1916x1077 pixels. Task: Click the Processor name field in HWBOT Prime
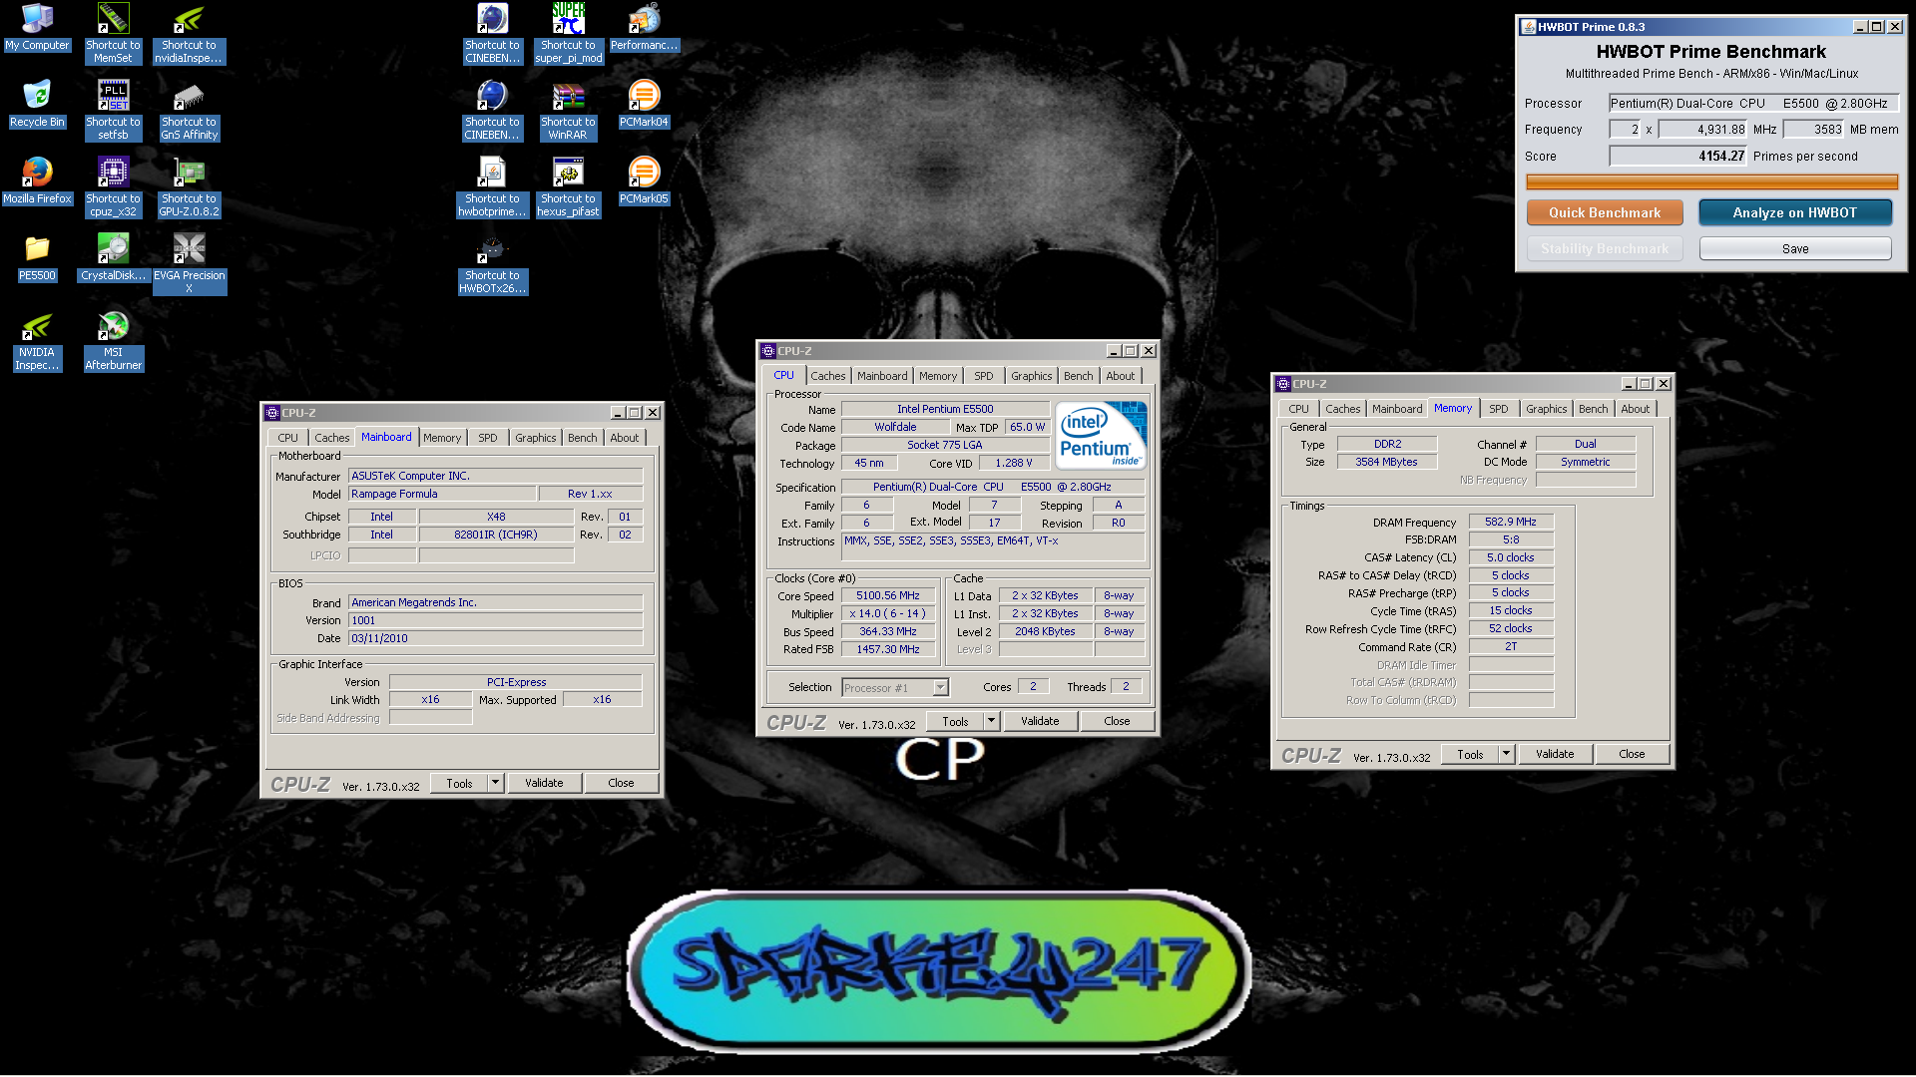[x=1752, y=103]
